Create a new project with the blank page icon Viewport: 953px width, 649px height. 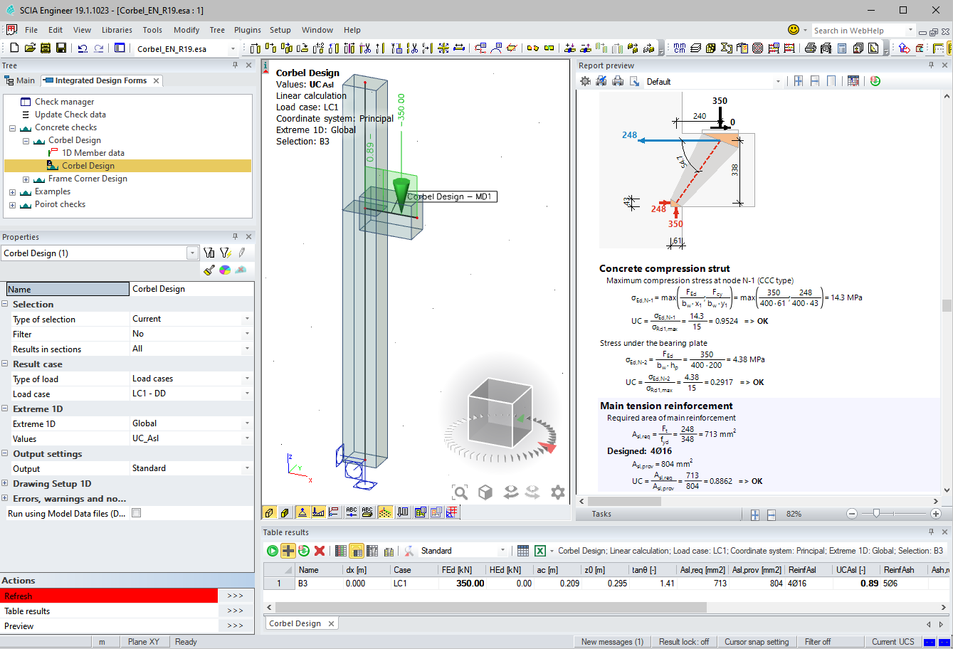(14, 48)
